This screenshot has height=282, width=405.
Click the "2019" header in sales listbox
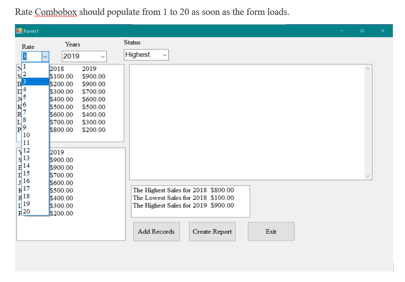pos(57,152)
